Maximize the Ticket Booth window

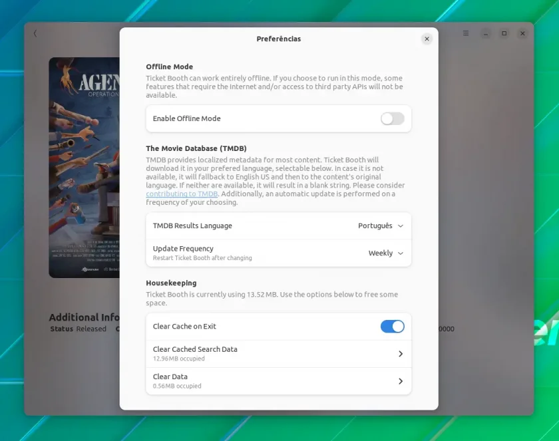pyautogui.click(x=504, y=33)
